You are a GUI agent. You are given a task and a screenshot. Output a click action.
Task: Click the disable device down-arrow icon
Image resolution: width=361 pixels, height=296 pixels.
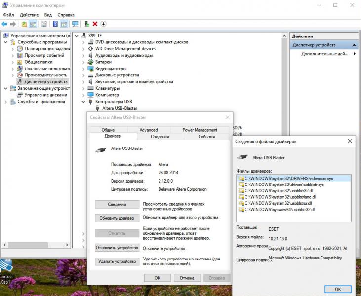pos(103,24)
